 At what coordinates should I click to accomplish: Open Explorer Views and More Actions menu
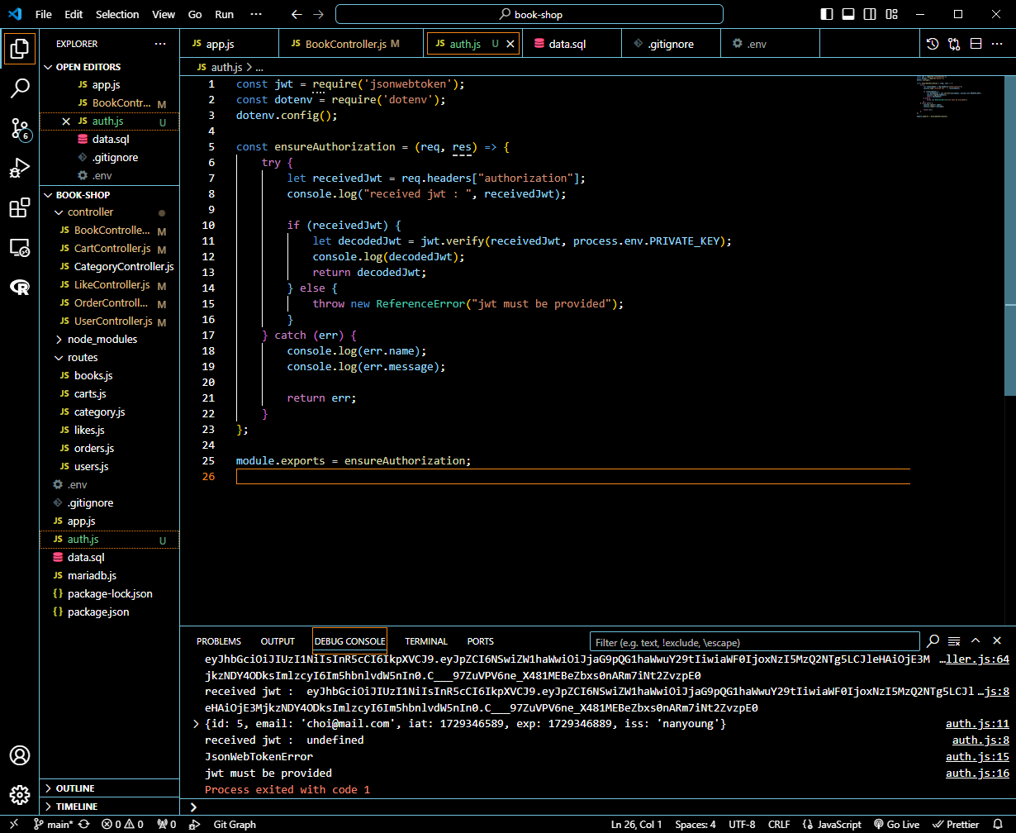click(x=160, y=44)
